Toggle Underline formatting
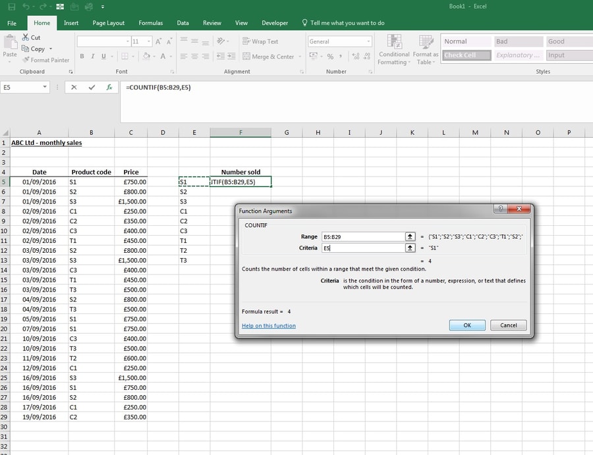 [103, 57]
